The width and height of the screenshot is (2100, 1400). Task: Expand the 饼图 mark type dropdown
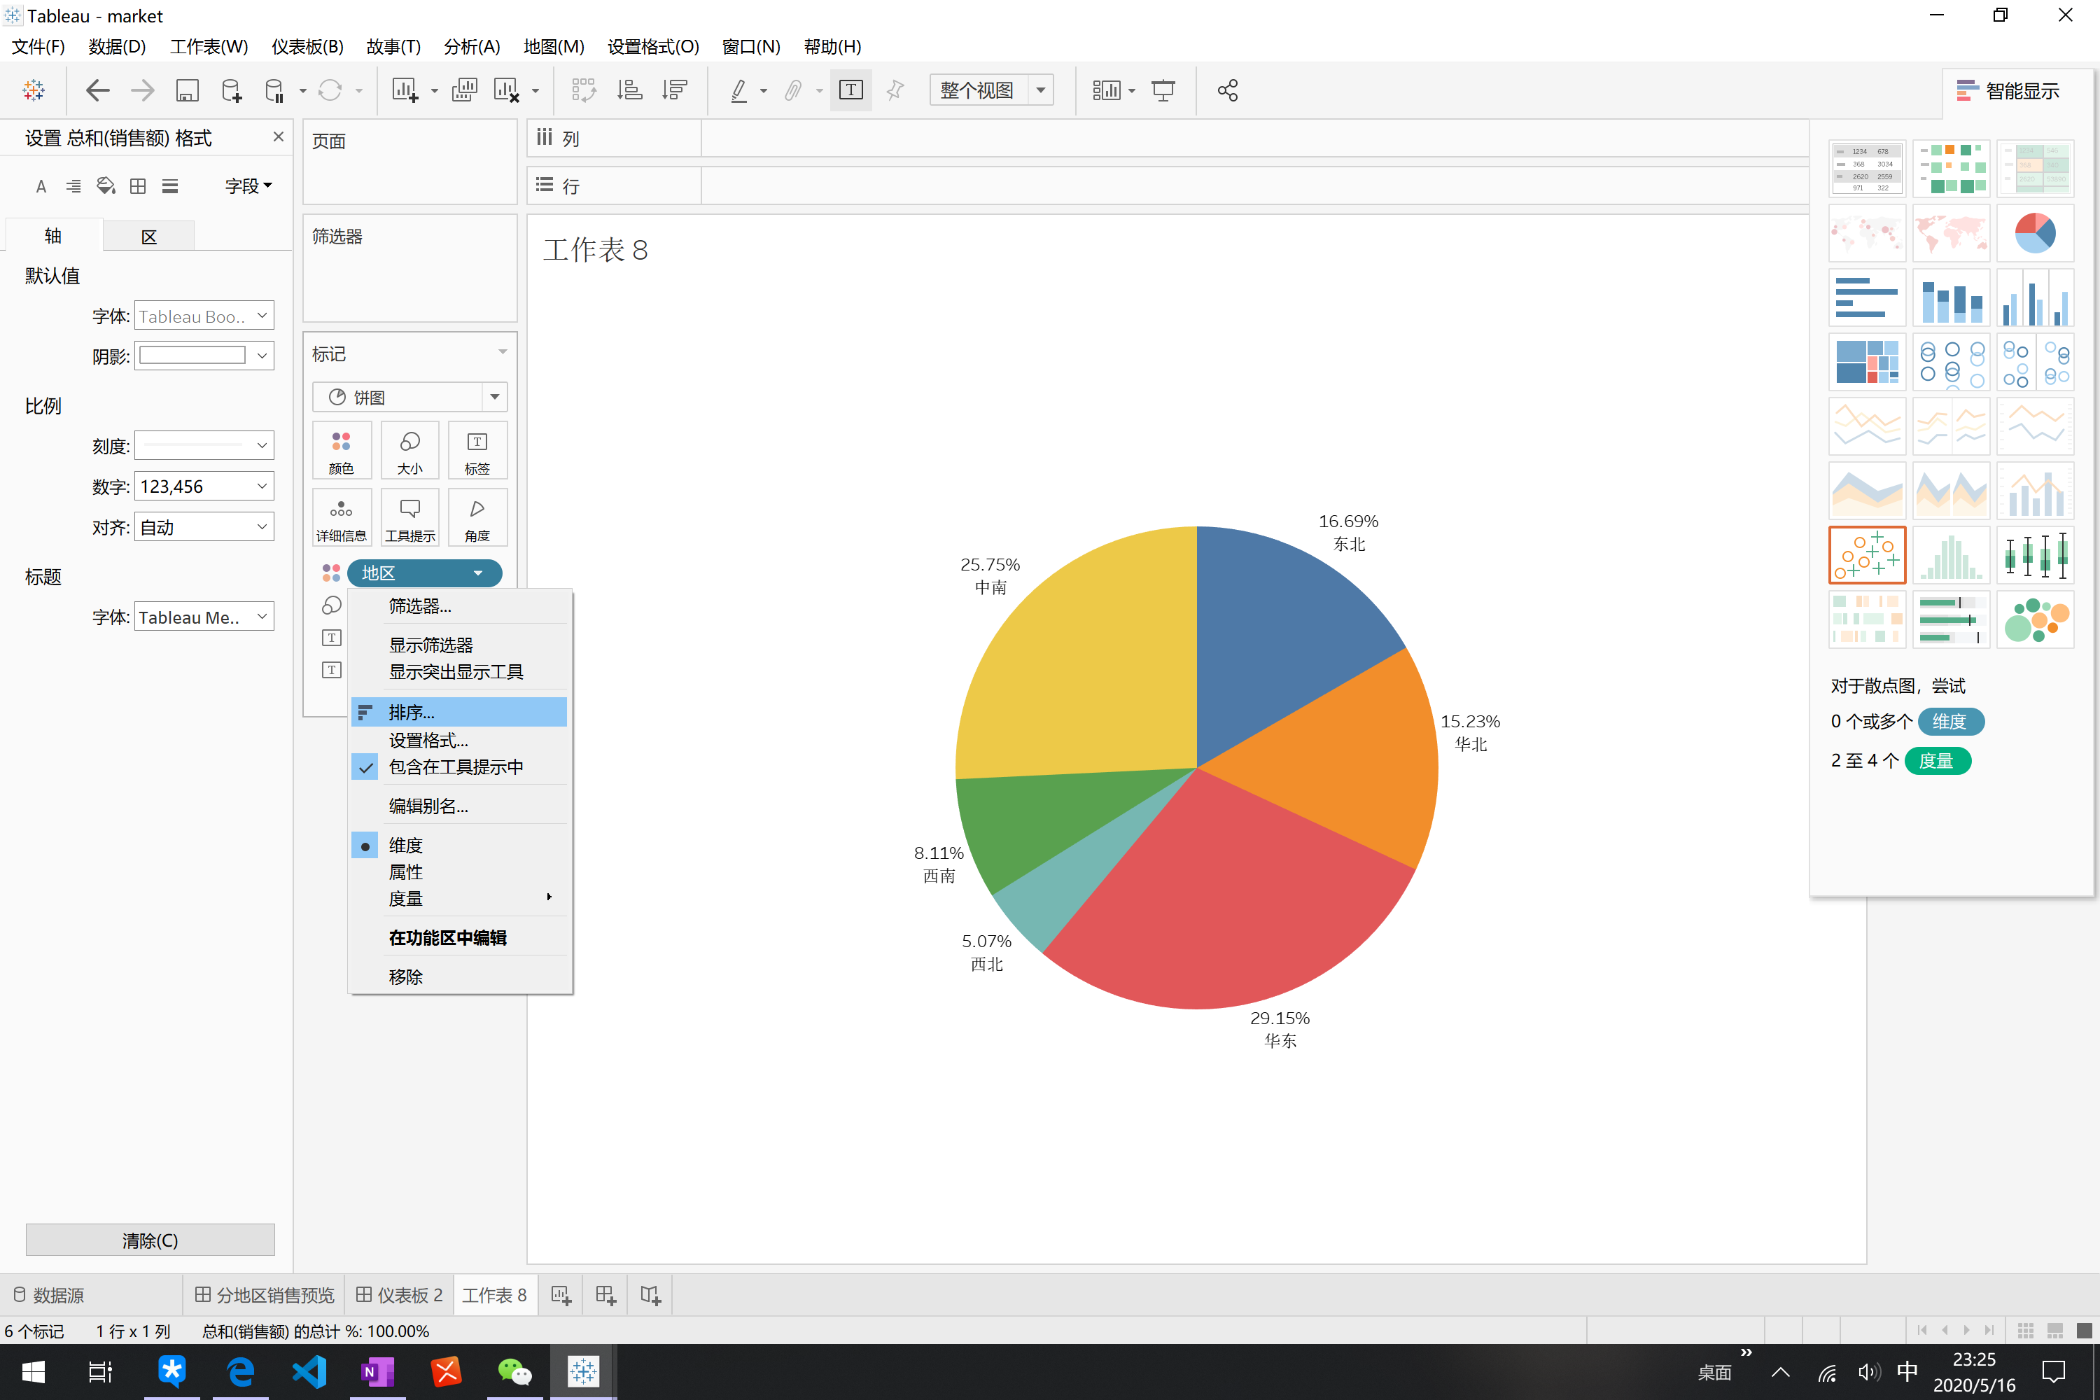click(x=495, y=398)
